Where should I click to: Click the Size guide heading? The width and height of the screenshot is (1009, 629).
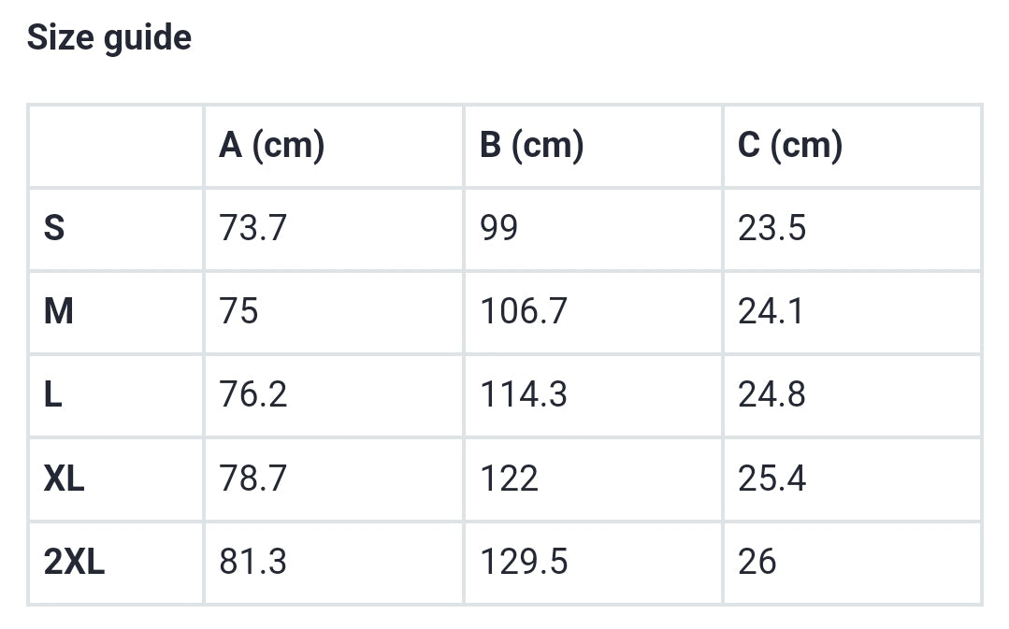pos(109,38)
